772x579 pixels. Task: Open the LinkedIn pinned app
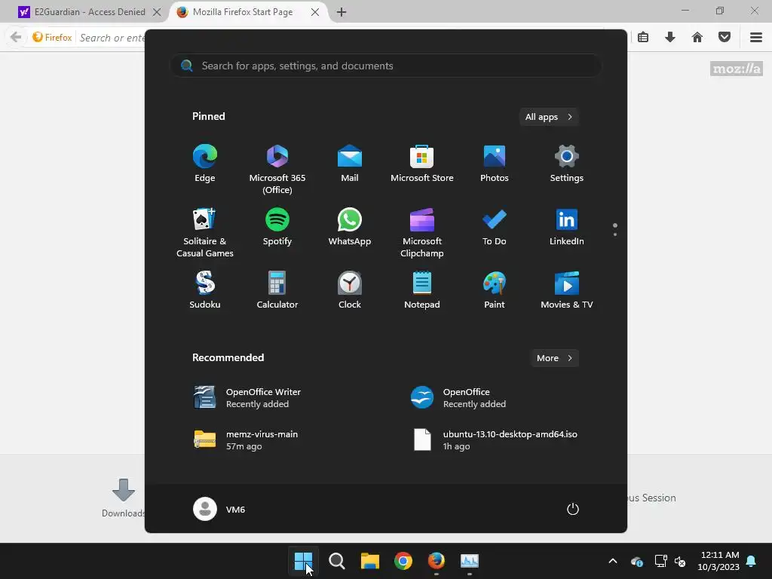[x=567, y=227]
